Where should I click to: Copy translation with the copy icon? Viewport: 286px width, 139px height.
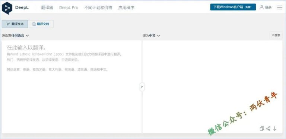(262, 129)
